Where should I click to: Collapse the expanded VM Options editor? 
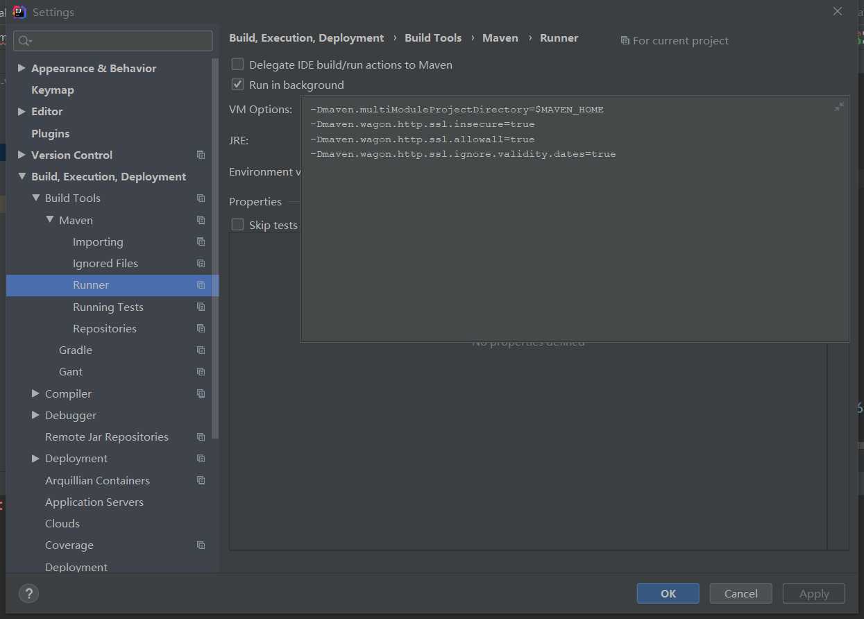point(839,106)
